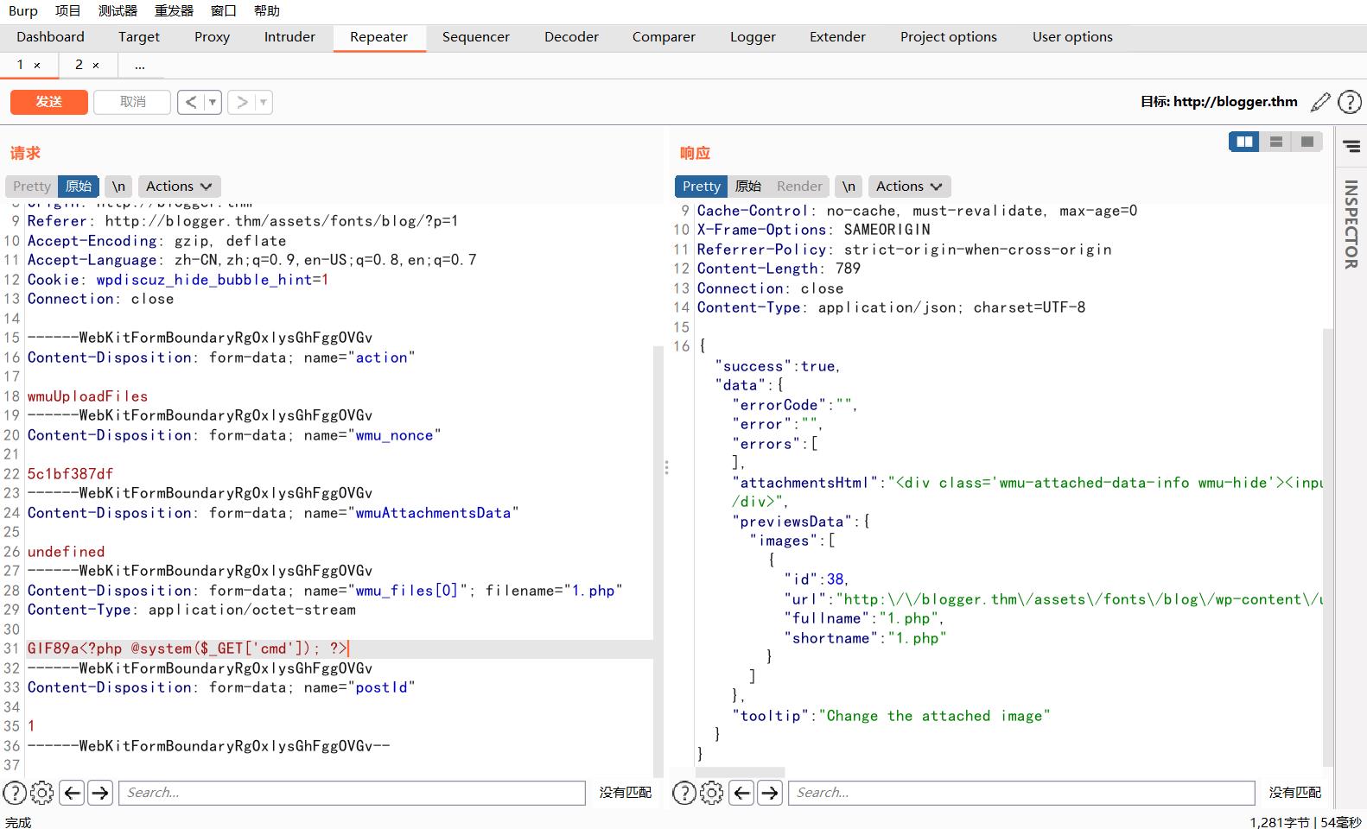This screenshot has height=829, width=1367.
Task: Edit target with the pencil icon
Action: pyautogui.click(x=1320, y=102)
